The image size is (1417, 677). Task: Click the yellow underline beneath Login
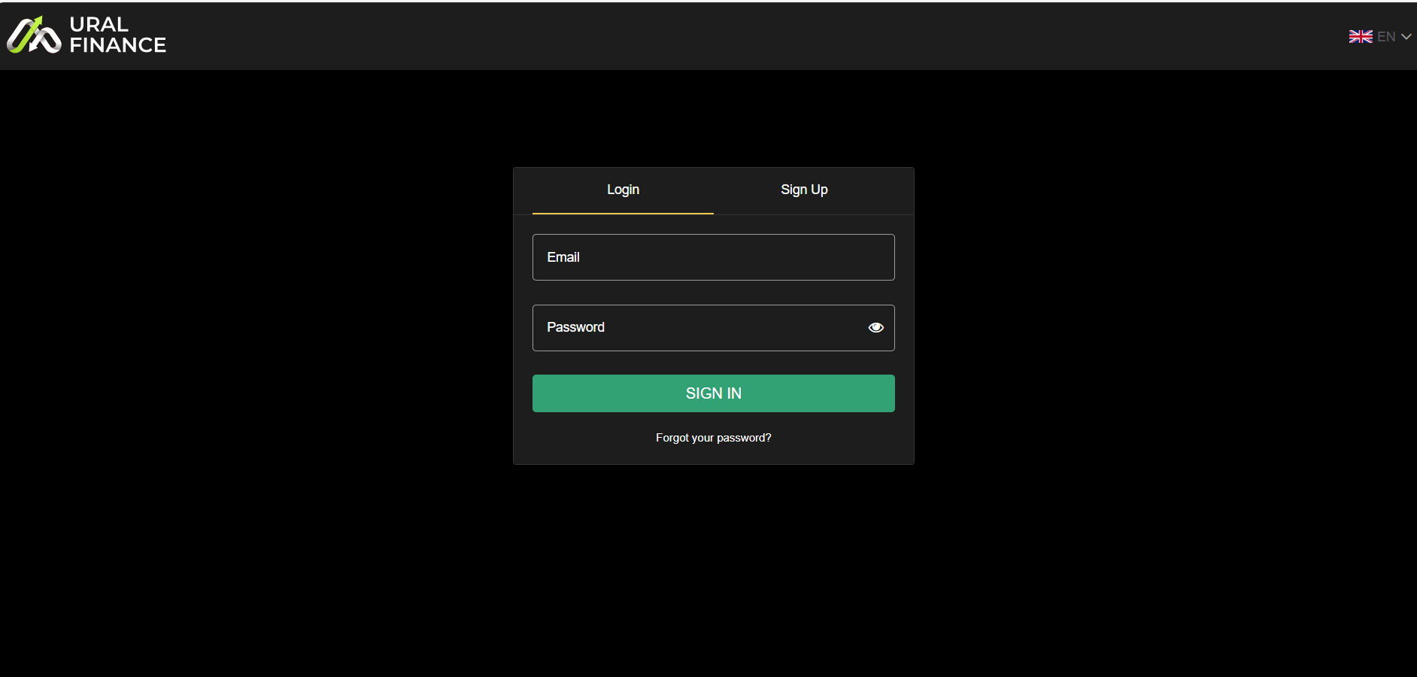(x=623, y=214)
